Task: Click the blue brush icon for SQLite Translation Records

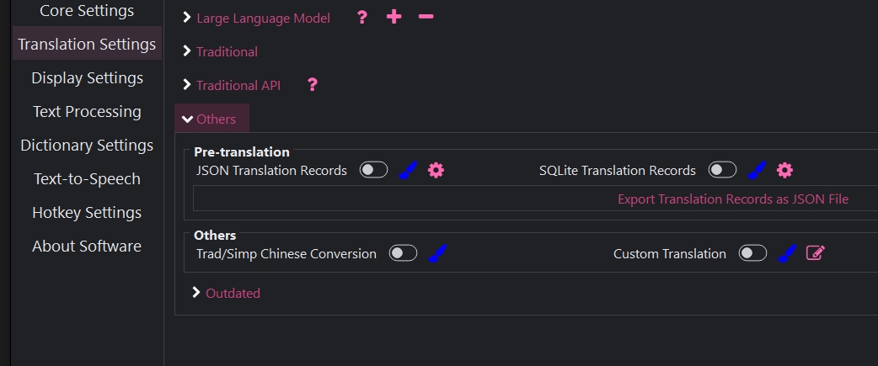Action: (757, 171)
